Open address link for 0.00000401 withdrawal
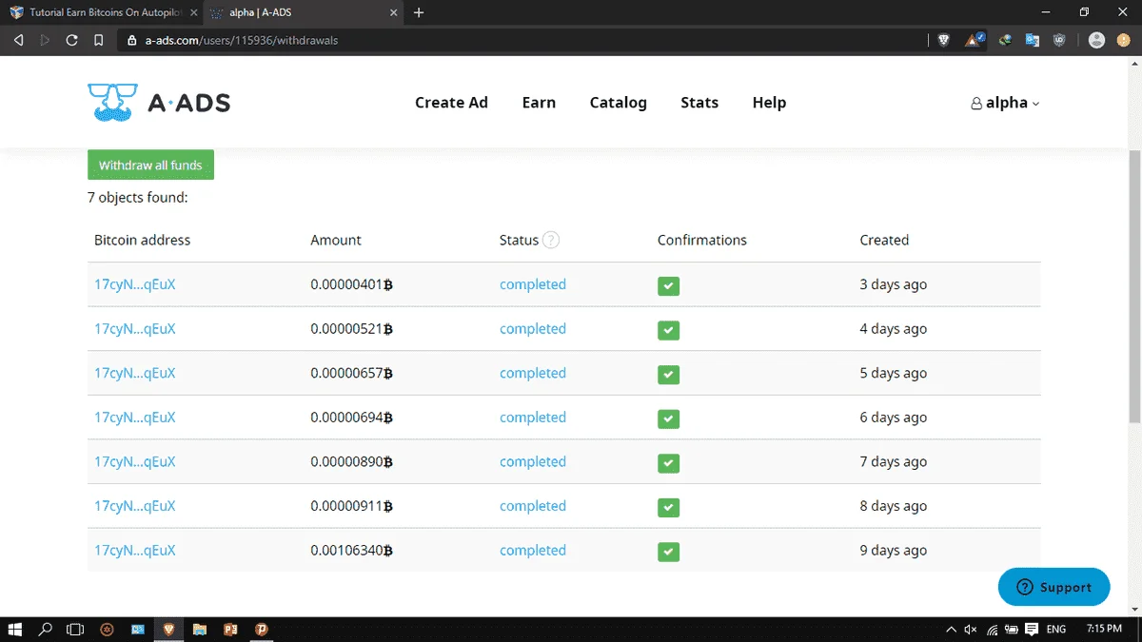The image size is (1142, 642). 134,284
